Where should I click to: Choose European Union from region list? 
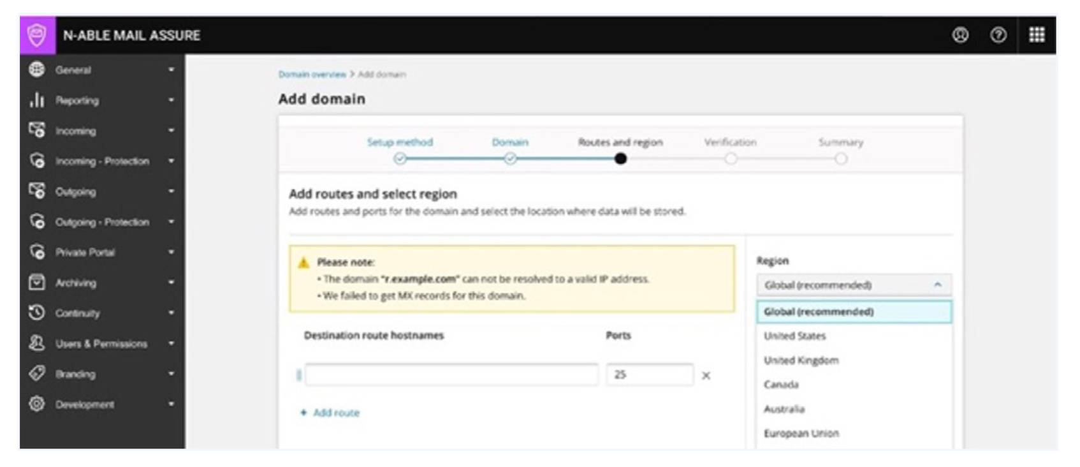click(x=801, y=434)
